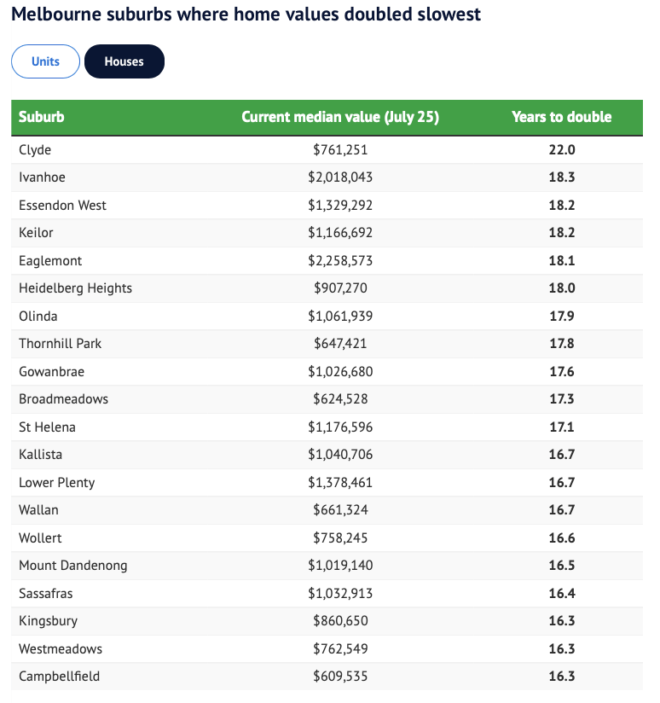Click Clyde's 22.0 years value
This screenshot has height=703, width=660.
point(561,149)
